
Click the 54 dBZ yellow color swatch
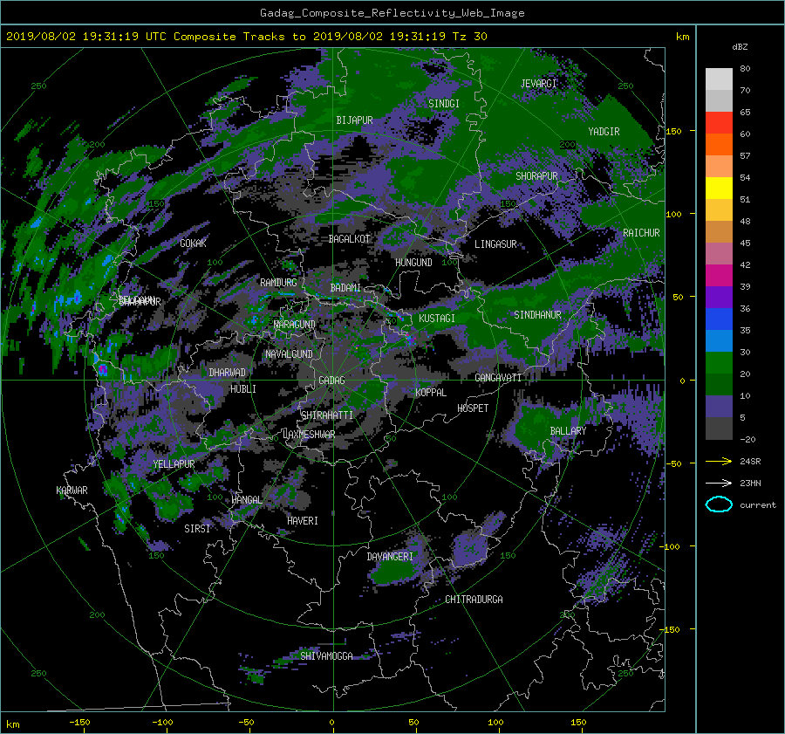coord(719,188)
